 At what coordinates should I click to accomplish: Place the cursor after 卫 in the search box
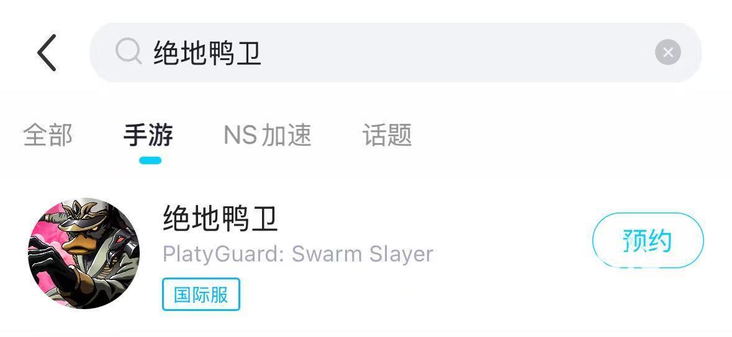click(263, 53)
